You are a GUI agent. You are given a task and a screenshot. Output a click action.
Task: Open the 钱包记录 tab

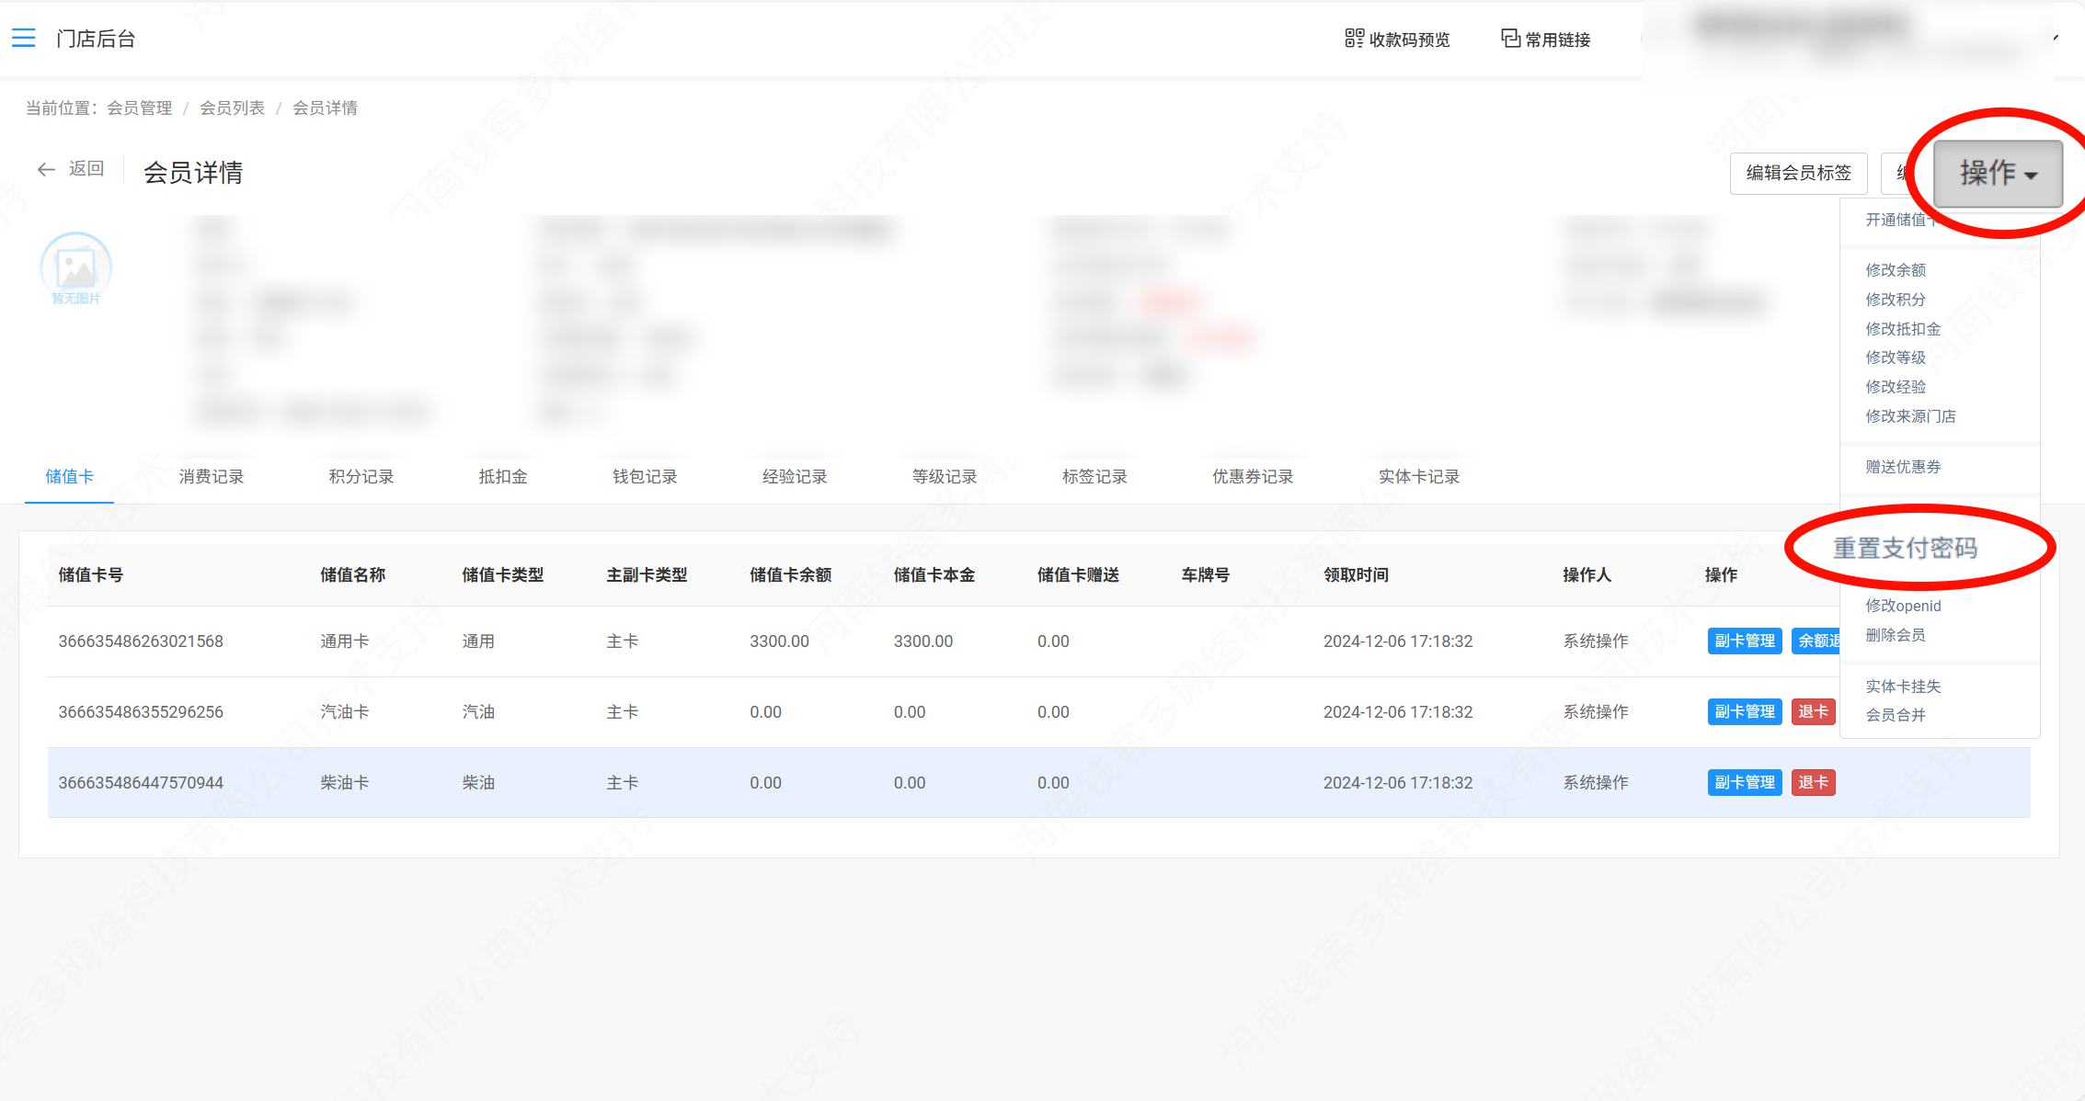(645, 477)
